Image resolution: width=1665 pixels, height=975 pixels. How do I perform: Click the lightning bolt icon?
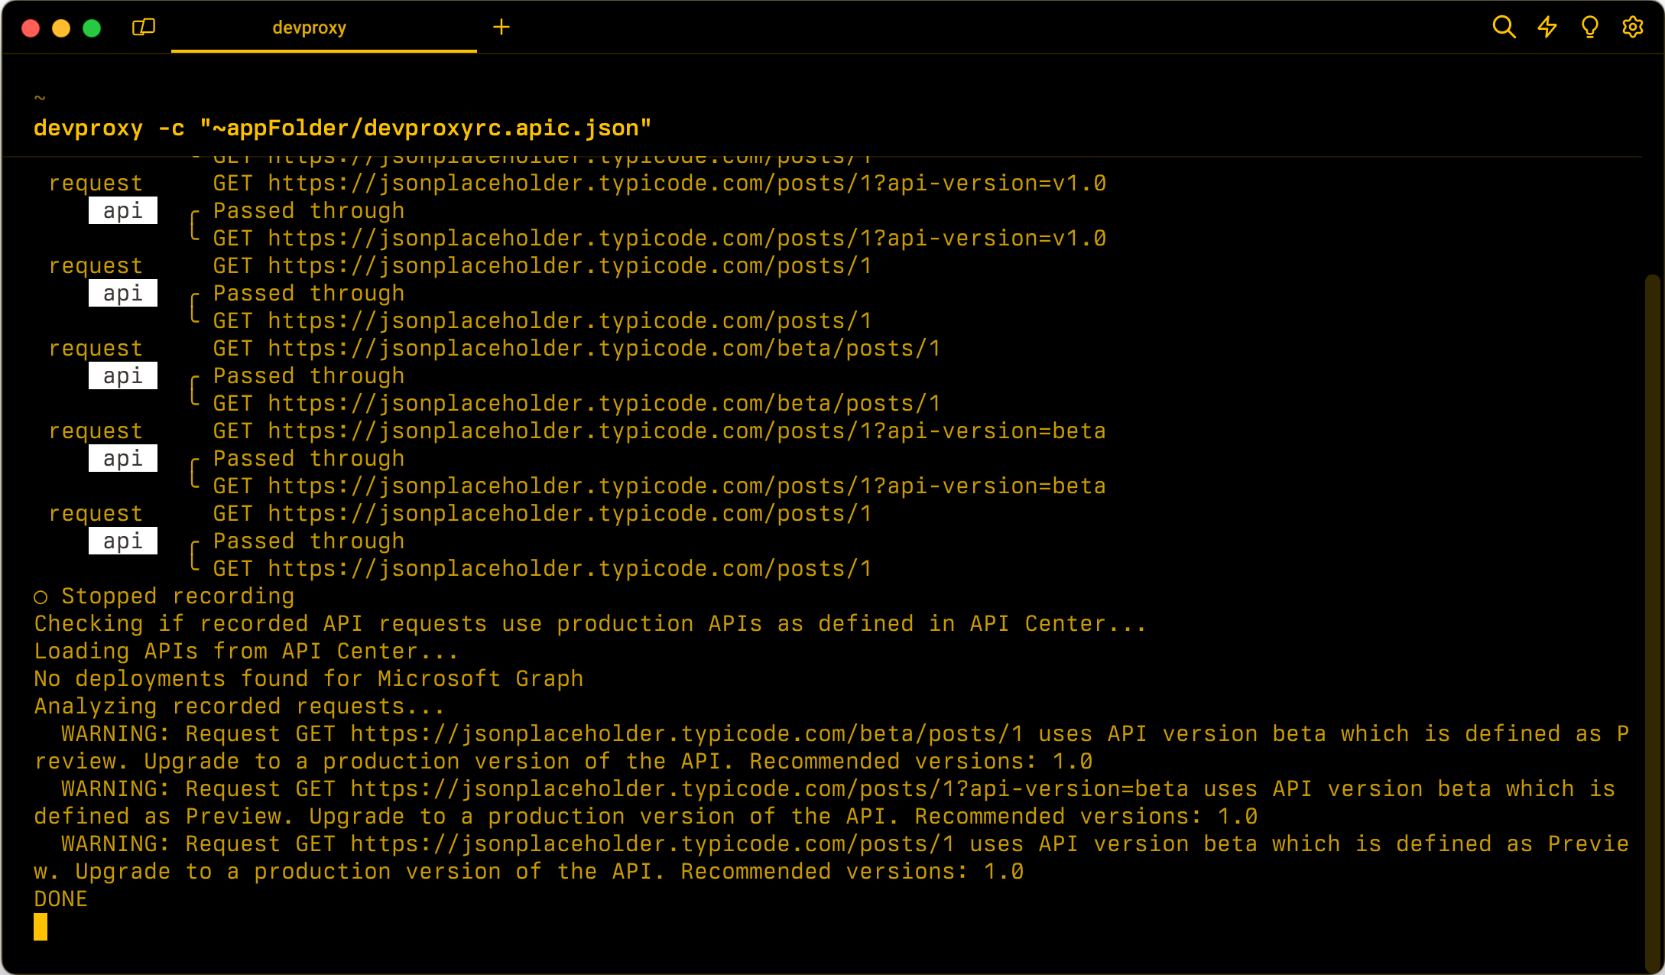pos(1547,28)
